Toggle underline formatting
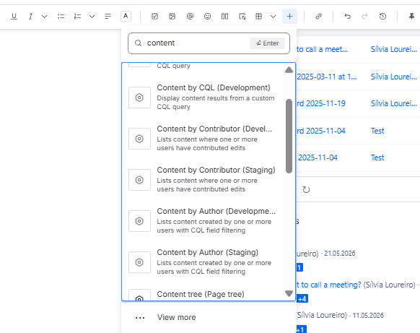 14,17
